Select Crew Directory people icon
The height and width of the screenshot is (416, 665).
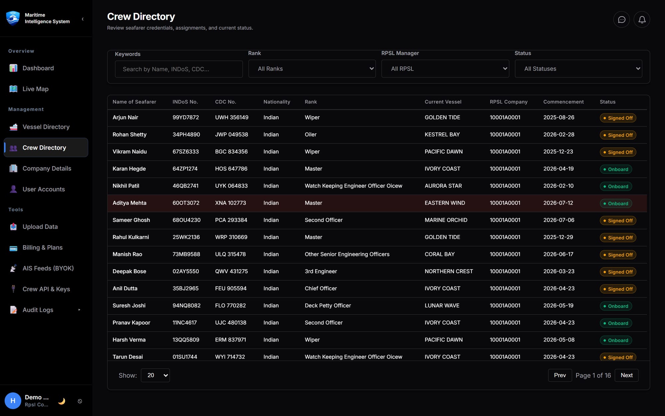point(13,148)
